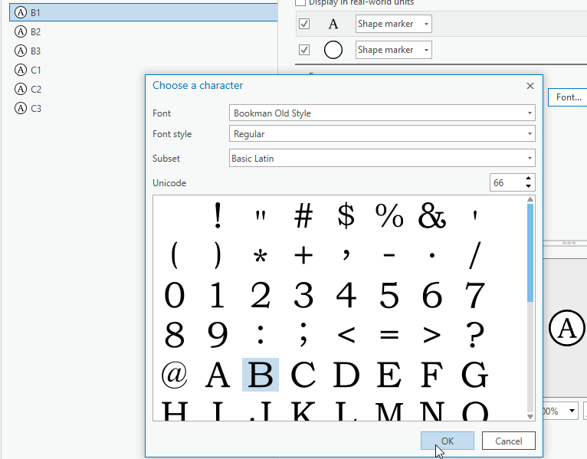Image resolution: width=587 pixels, height=459 pixels.
Task: Select the B1 symbol item in the list
Action: (x=35, y=13)
